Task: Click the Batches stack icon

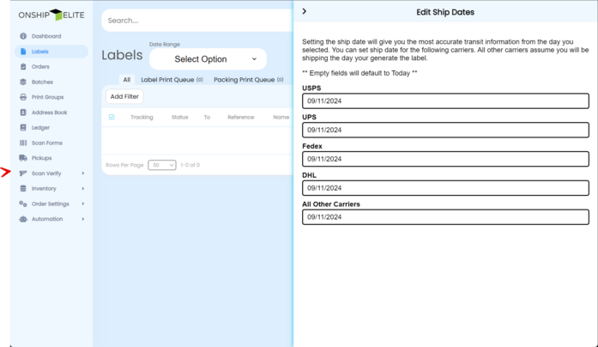Action: tap(23, 82)
